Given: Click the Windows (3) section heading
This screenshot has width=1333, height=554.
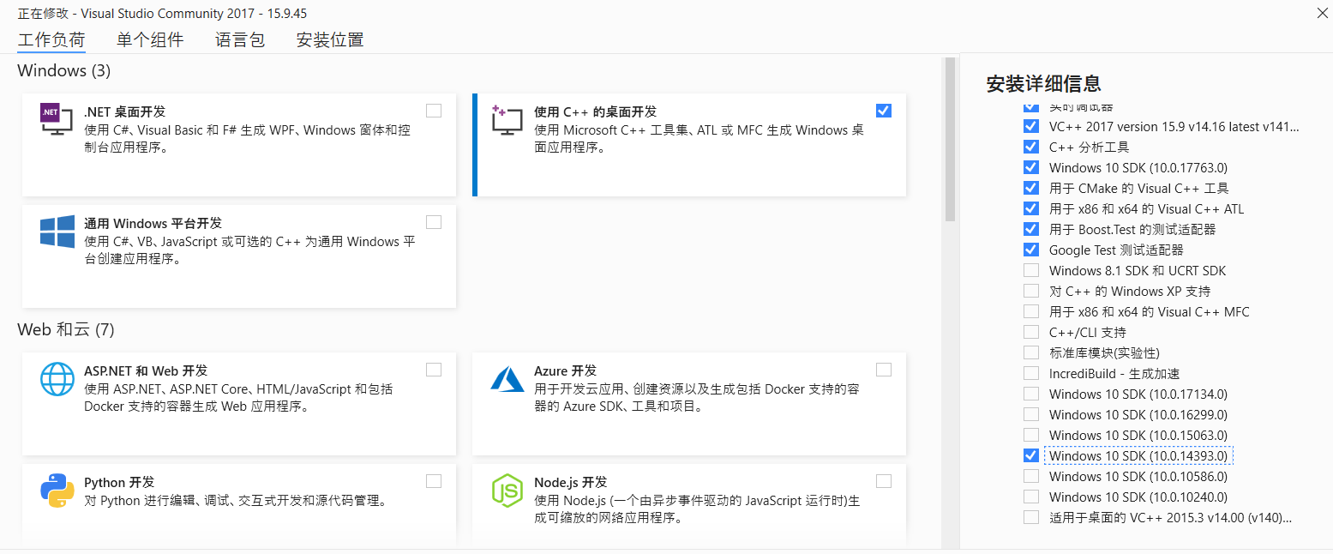Looking at the screenshot, I should (64, 70).
